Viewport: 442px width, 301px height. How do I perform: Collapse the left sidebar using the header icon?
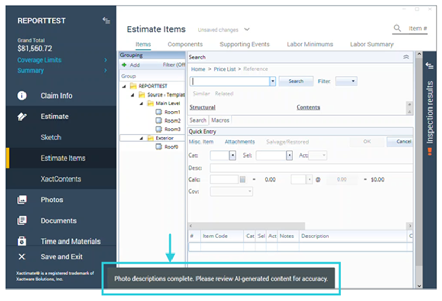click(106, 20)
